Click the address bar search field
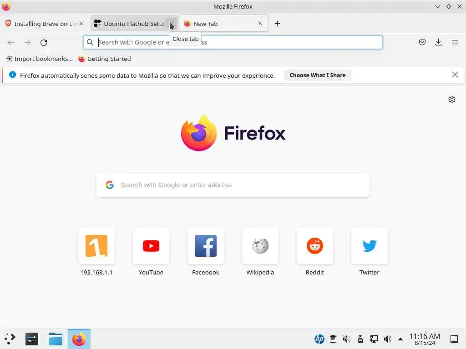 (233, 42)
